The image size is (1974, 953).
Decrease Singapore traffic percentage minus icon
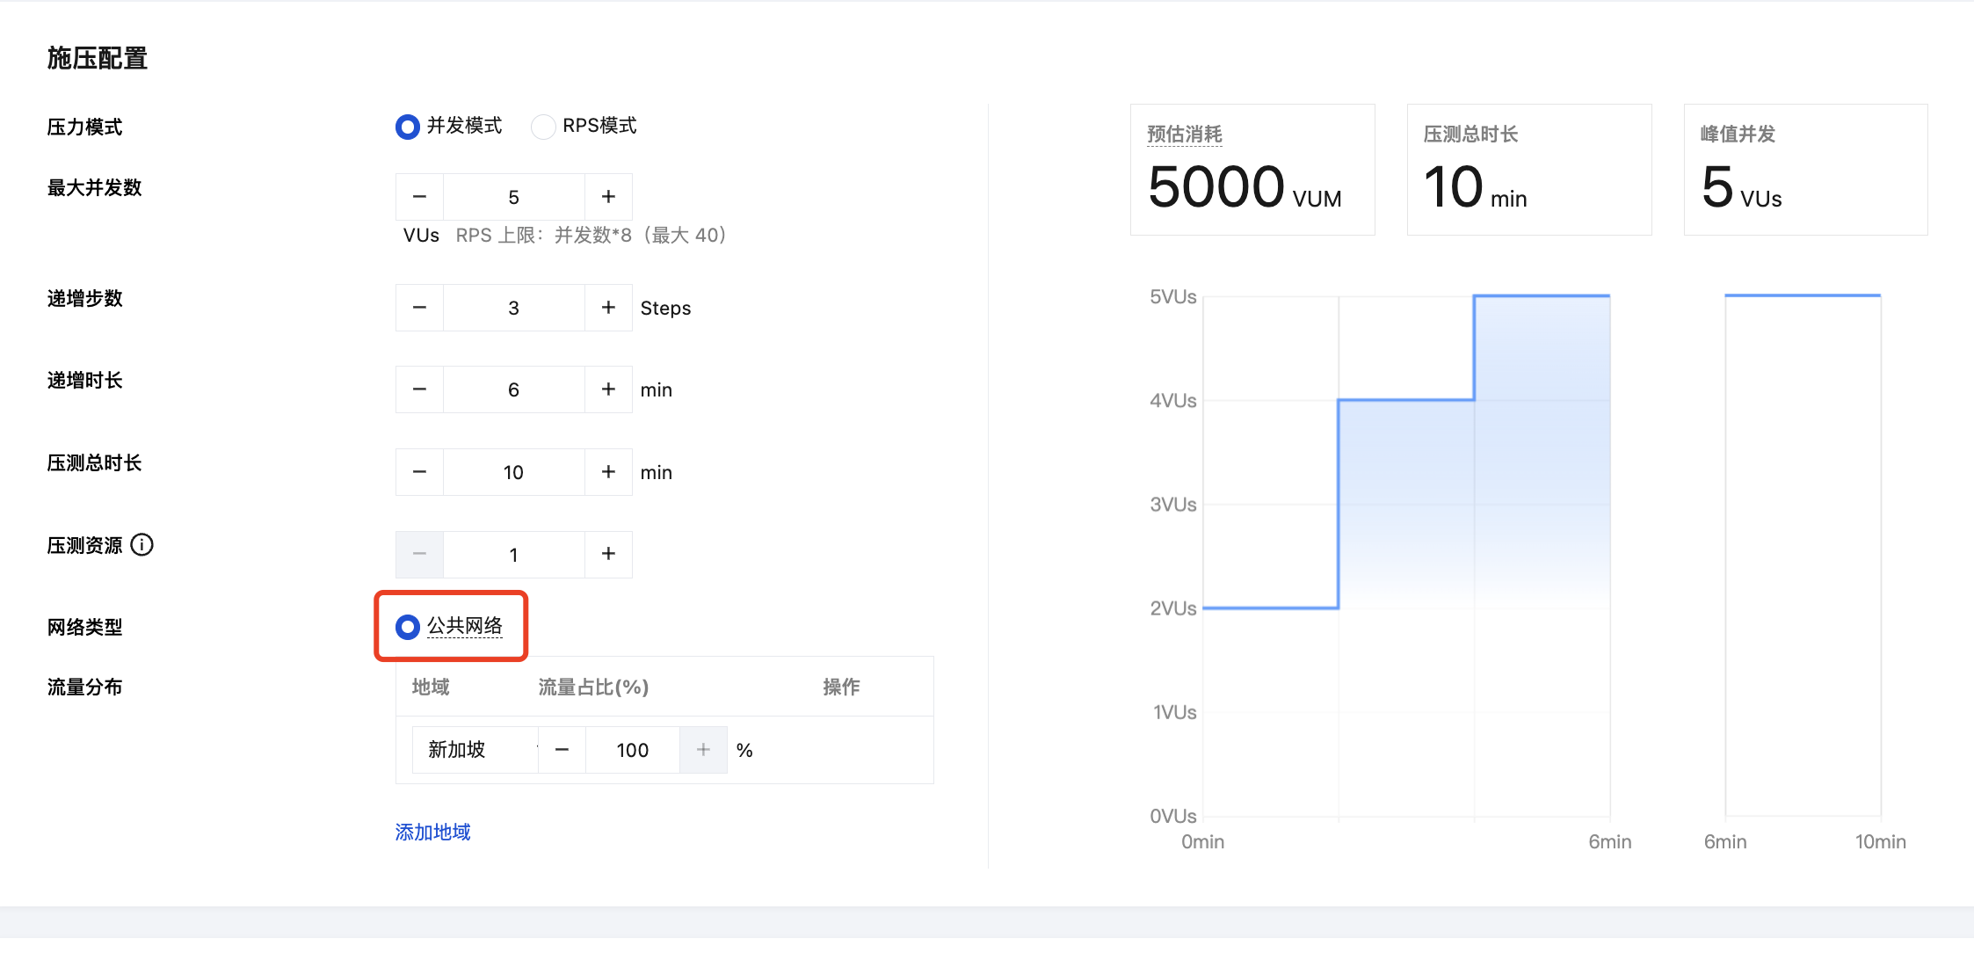pos(562,750)
